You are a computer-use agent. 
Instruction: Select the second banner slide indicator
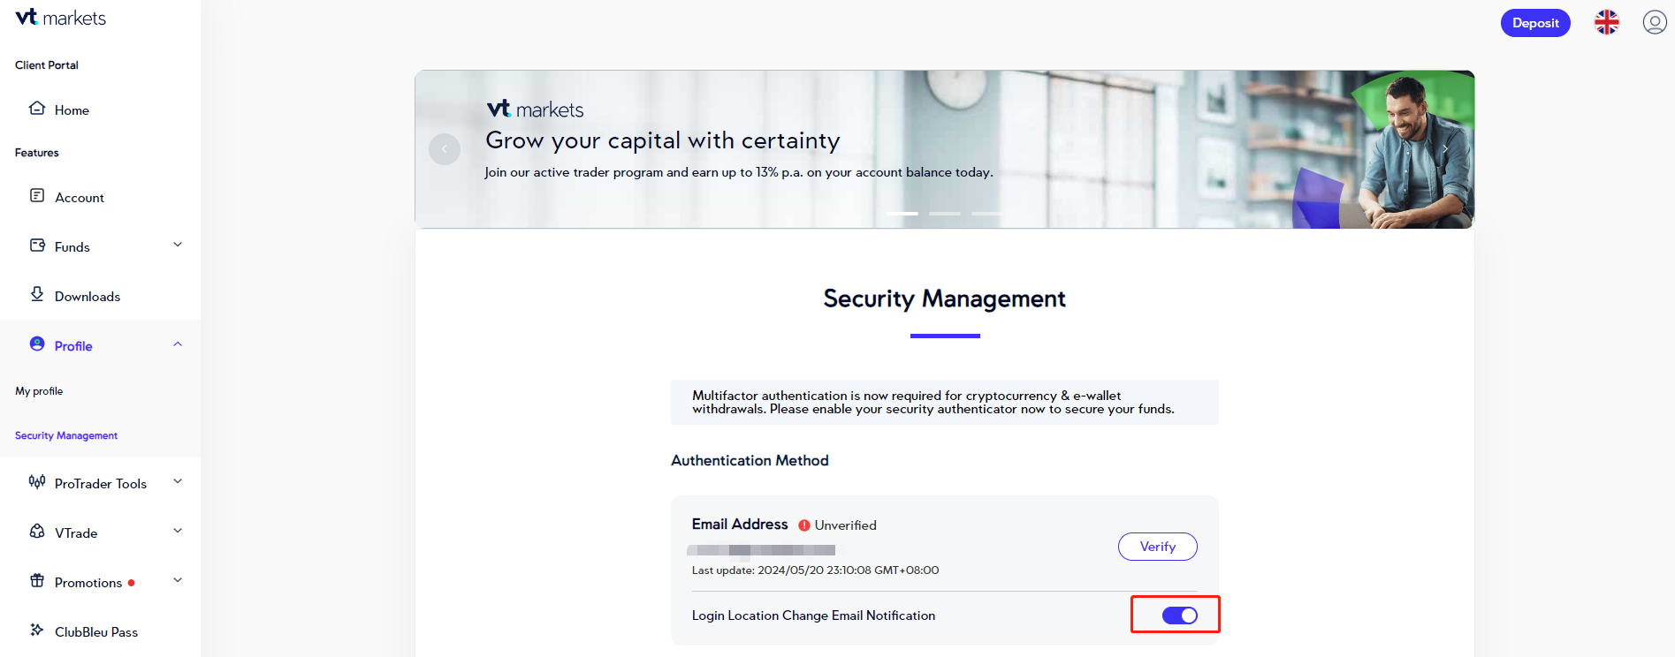point(944,214)
